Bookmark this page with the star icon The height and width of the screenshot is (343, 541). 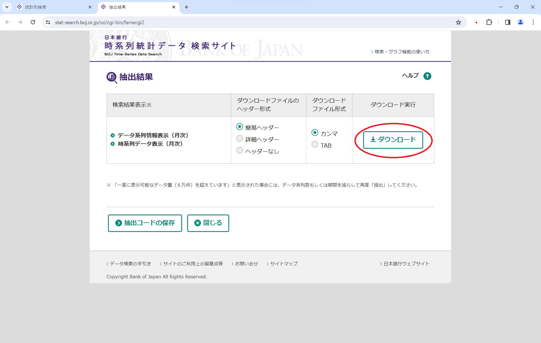click(458, 22)
